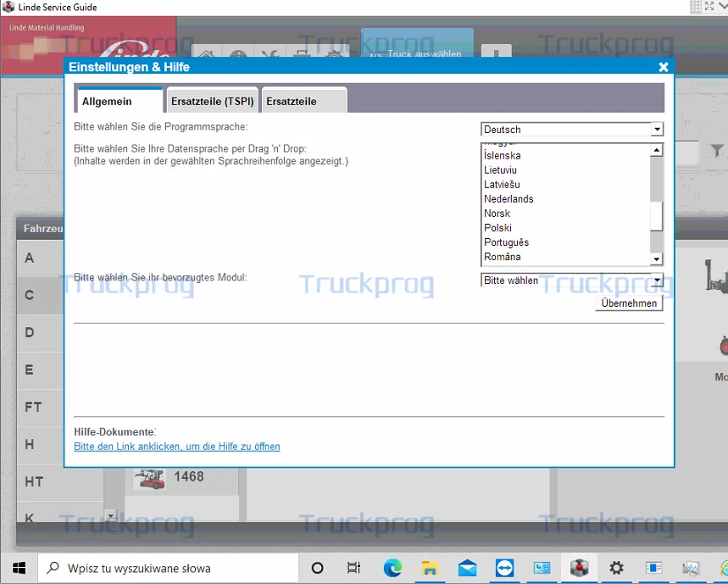Click the title bar fullscreen icon
This screenshot has height=584, width=728.
(709, 6)
